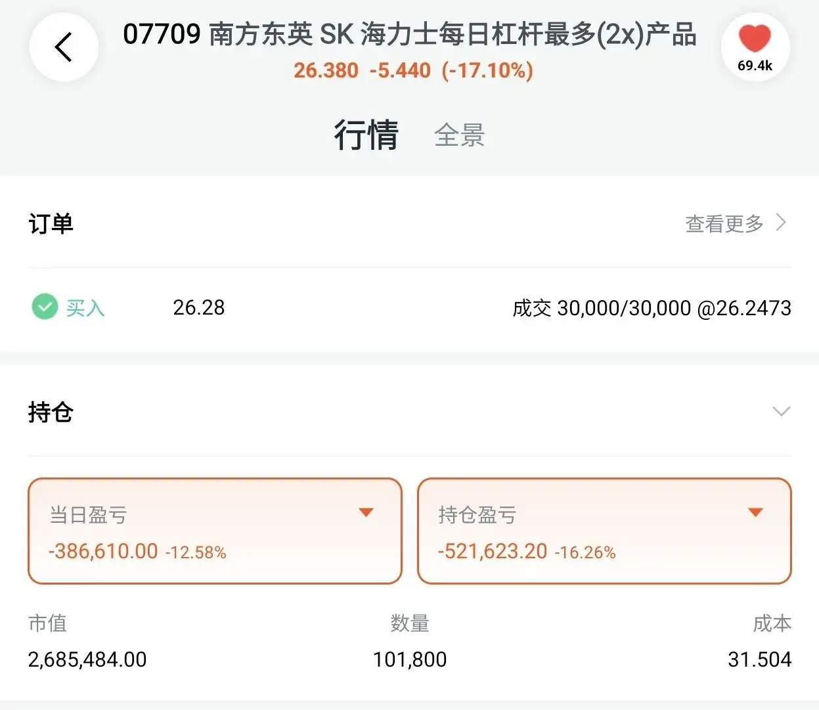Tap the back arrow button

coord(64,47)
